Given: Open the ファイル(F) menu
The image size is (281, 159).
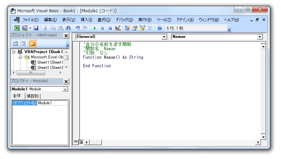Looking at the screenshot, I should [30, 20].
